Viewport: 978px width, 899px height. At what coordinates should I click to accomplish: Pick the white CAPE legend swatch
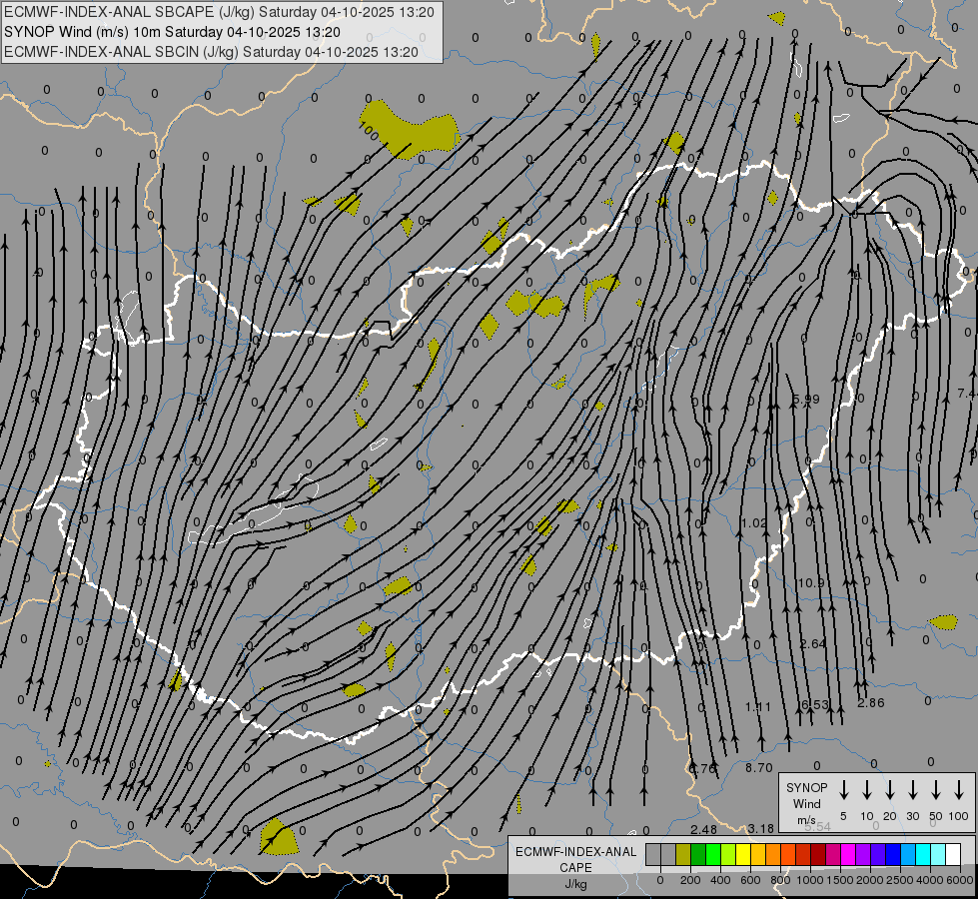952,854
